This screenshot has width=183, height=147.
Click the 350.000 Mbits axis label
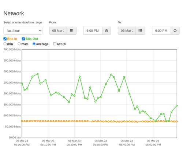pyautogui.click(x=12, y=61)
